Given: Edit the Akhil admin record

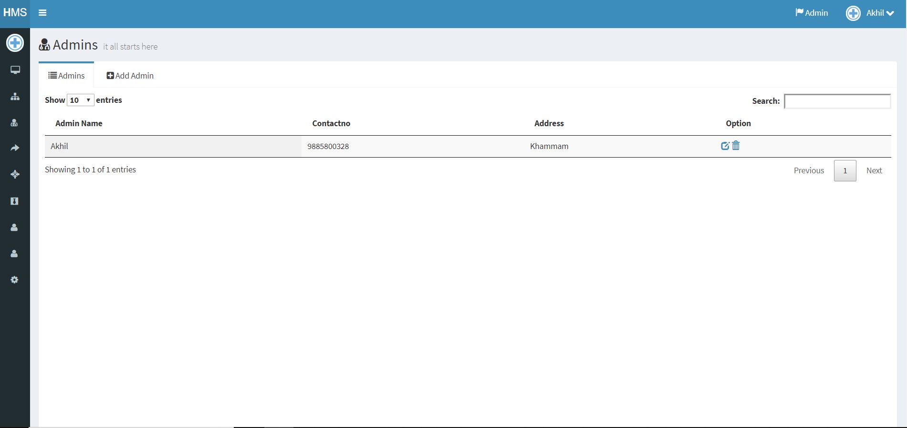Looking at the screenshot, I should tap(725, 146).
